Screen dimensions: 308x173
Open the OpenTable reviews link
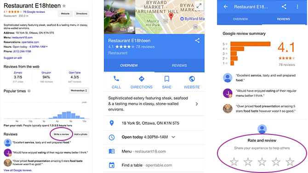click(74, 73)
